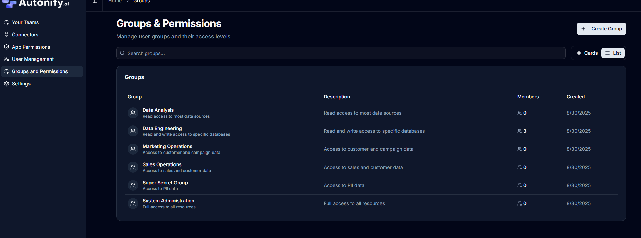Click the Autonify.ai logo
The image size is (641, 238).
35,3
